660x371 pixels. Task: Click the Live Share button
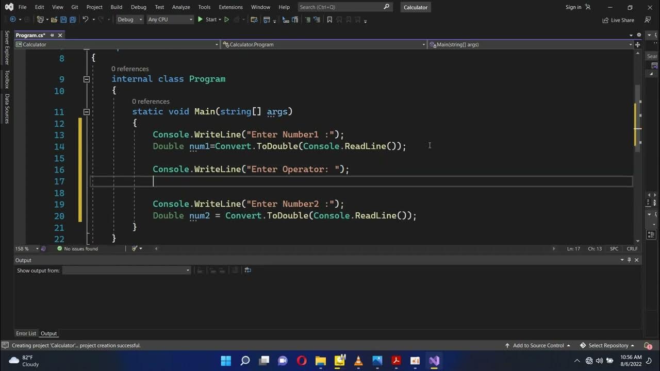pyautogui.click(x=618, y=20)
